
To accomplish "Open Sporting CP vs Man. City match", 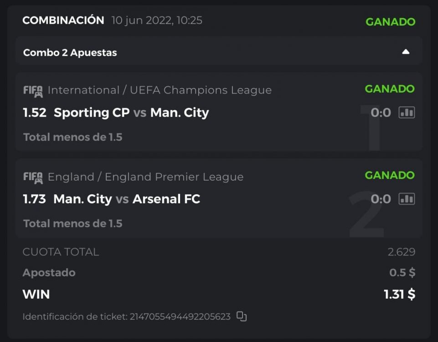I will pos(131,113).
